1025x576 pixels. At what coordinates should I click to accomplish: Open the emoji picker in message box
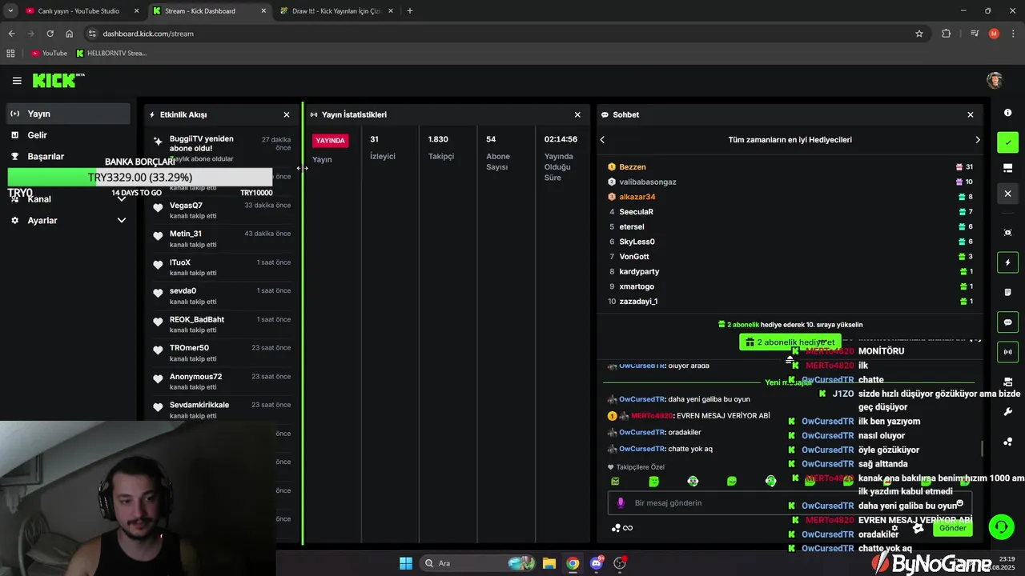coord(960,503)
